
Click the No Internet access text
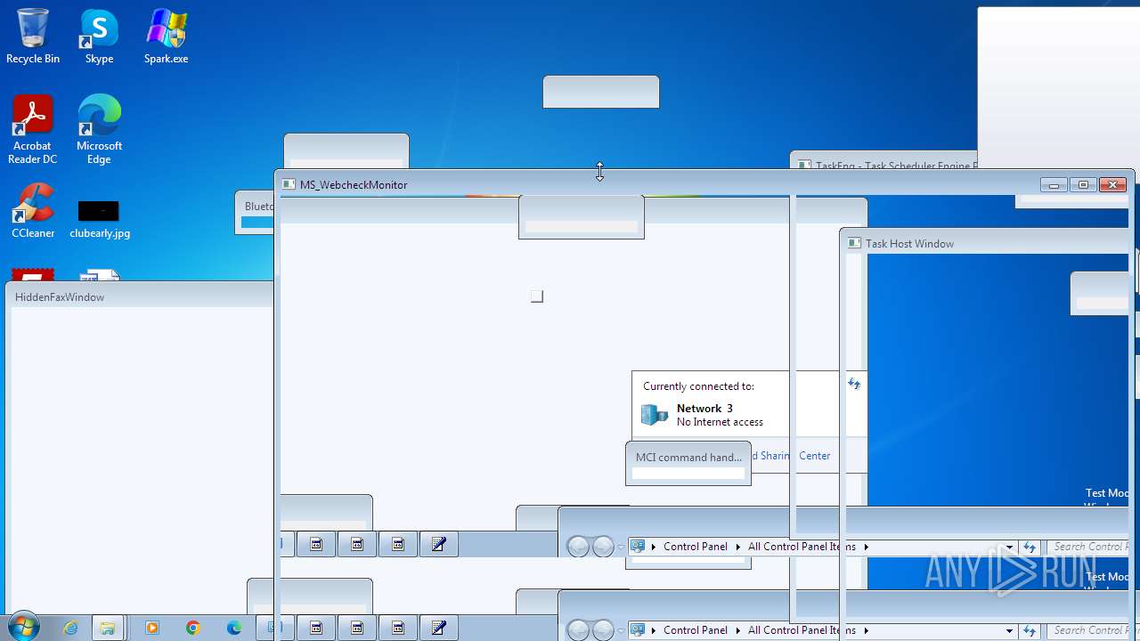click(720, 422)
